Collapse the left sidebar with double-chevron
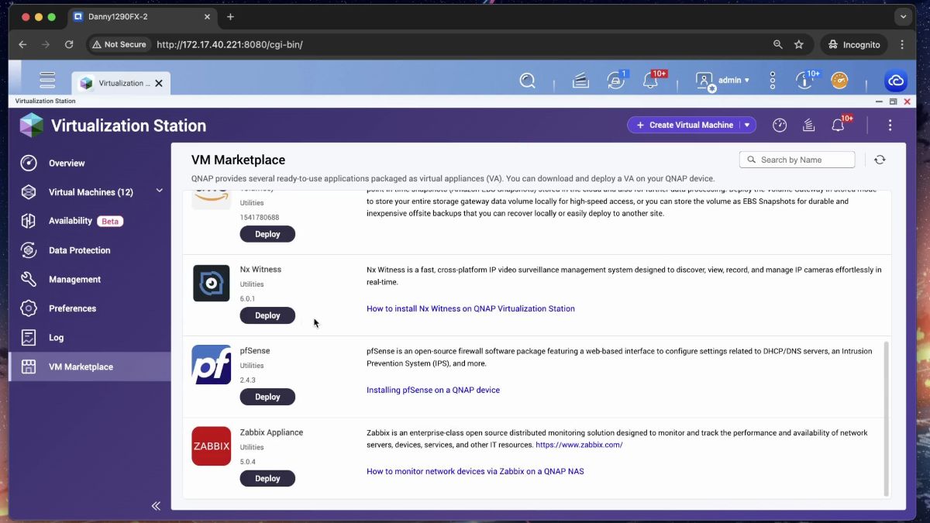Image resolution: width=930 pixels, height=523 pixels. [x=156, y=505]
